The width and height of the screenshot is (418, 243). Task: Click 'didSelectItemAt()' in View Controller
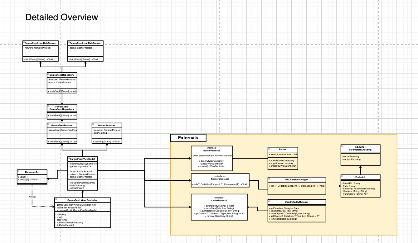tap(64, 225)
